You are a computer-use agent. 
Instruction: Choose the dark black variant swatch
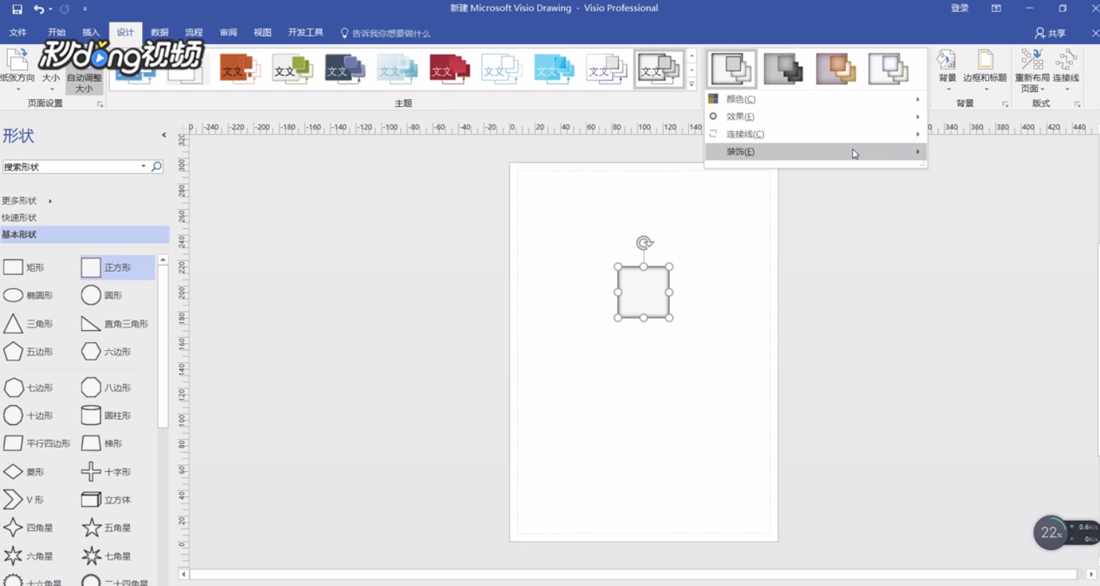click(x=783, y=68)
